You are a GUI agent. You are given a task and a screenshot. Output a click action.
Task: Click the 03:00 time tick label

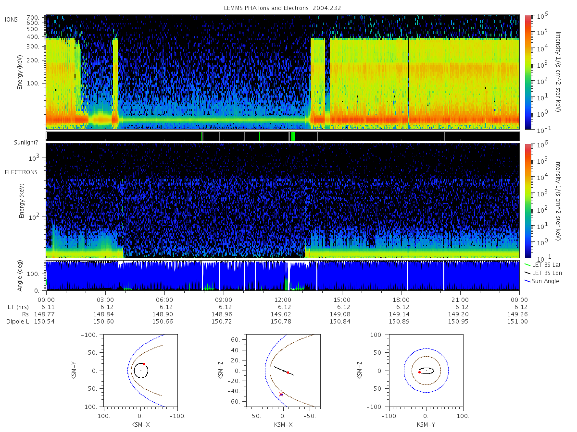click(x=105, y=299)
